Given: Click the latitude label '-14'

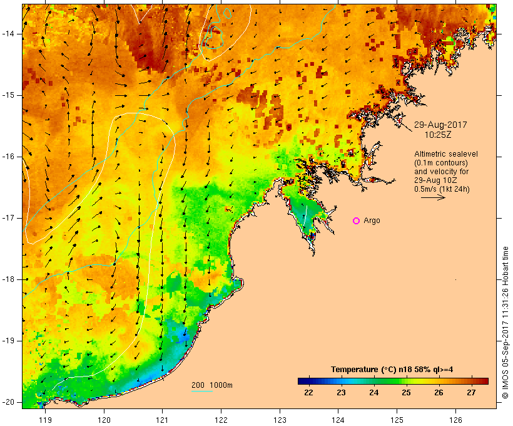Looking at the screenshot, I should 8,34.
